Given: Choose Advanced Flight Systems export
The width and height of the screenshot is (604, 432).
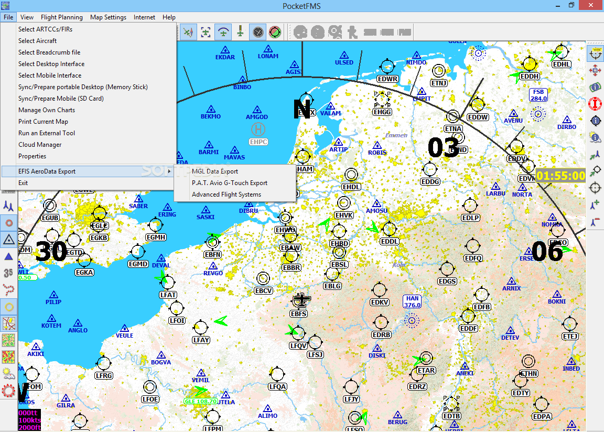Looking at the screenshot, I should coord(235,195).
